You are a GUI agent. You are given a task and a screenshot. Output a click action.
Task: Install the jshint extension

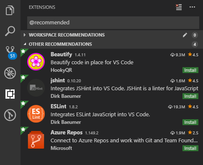(190, 96)
